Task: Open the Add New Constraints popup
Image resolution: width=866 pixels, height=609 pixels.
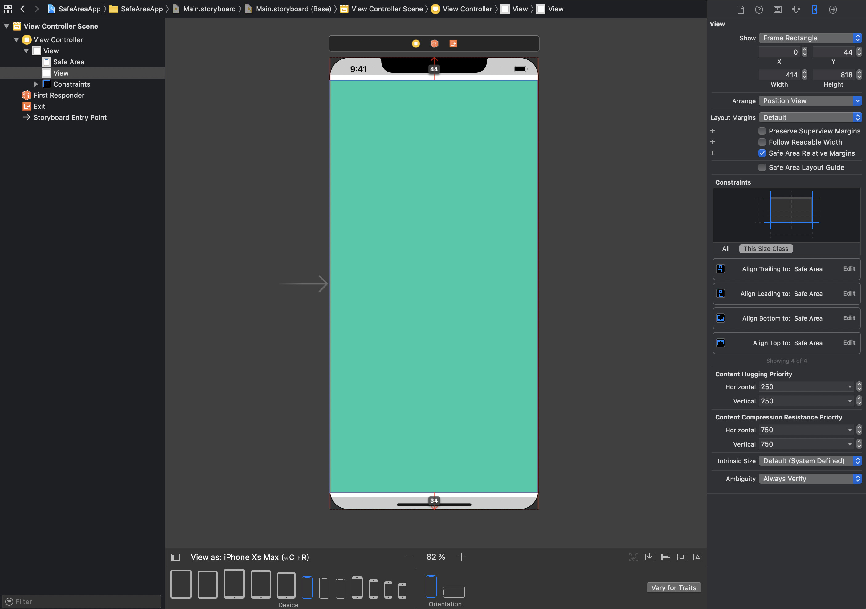Action: point(682,557)
